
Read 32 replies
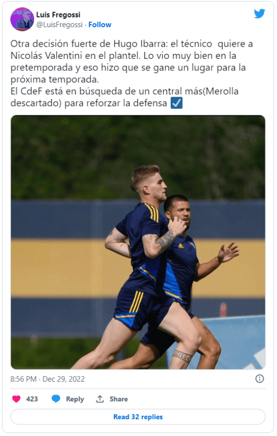click(x=138, y=417)
